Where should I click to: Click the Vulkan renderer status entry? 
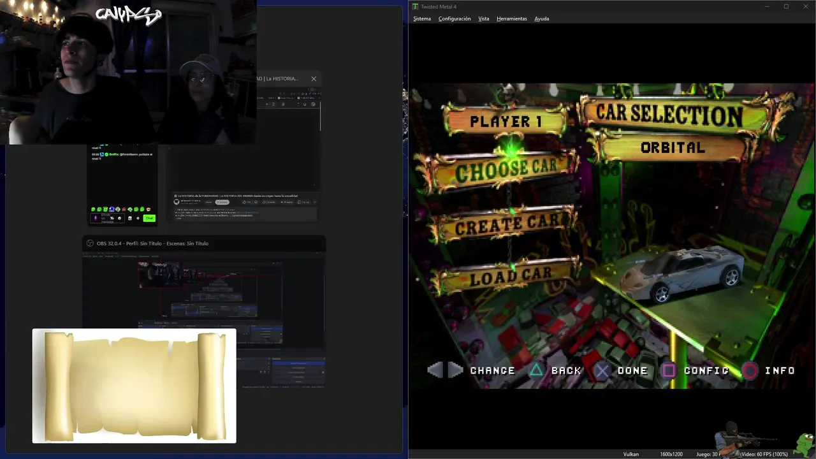click(x=631, y=454)
